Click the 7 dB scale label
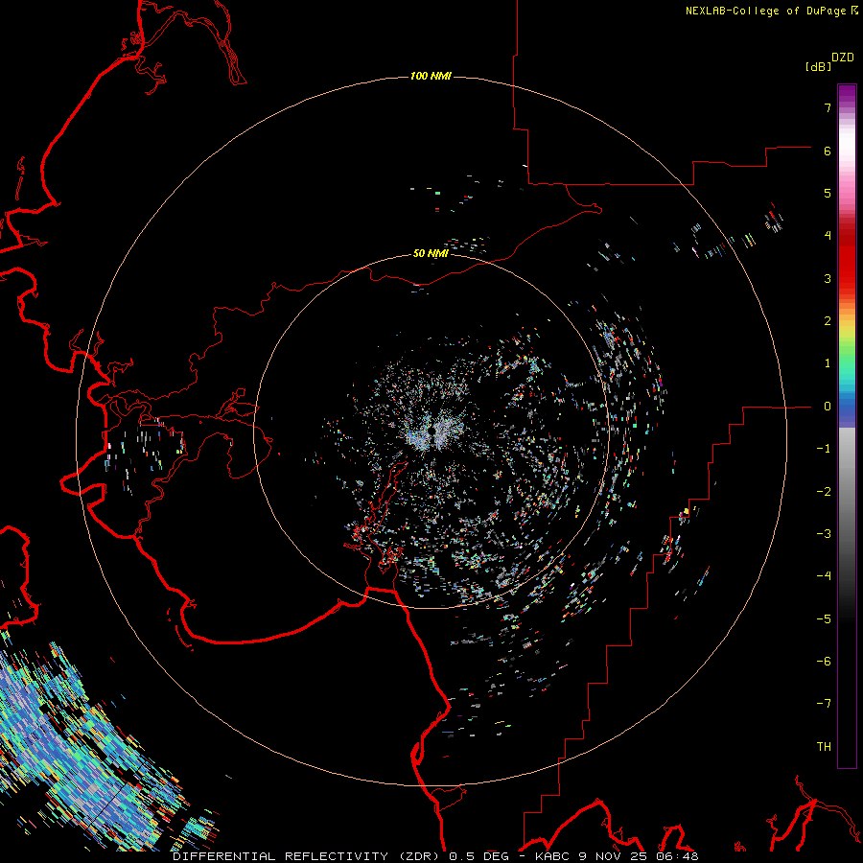This screenshot has height=863, width=863. [x=828, y=107]
